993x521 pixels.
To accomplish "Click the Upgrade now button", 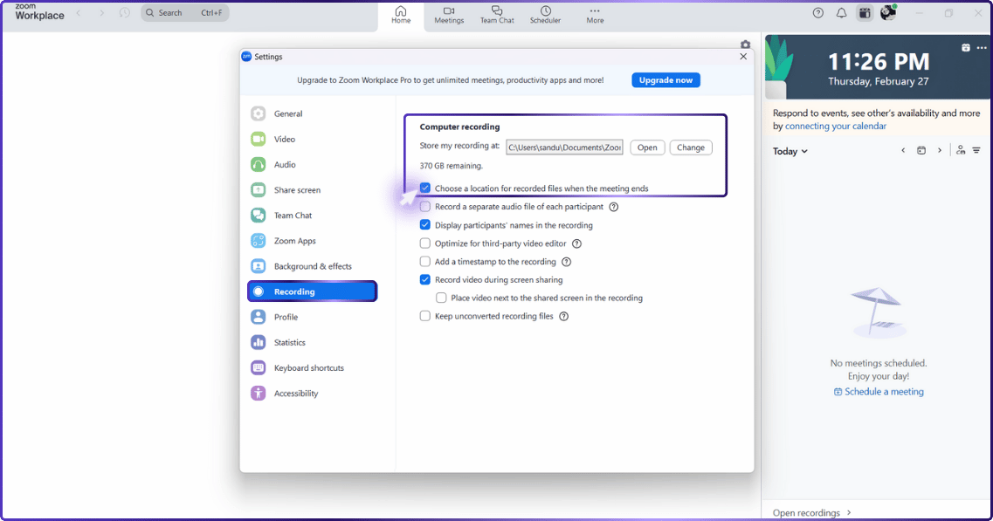I will coord(665,80).
